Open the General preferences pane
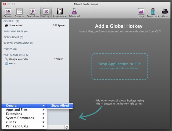The height and width of the screenshot is (131, 172). 8,12
